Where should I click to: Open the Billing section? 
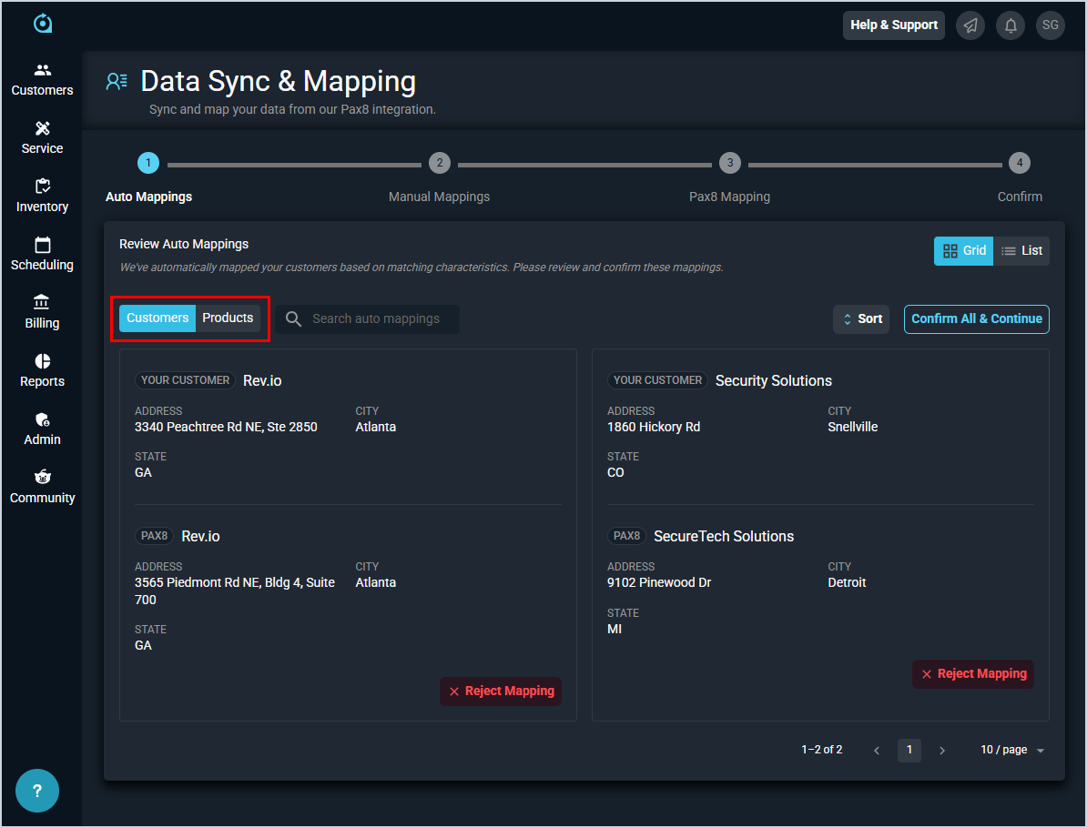[42, 313]
